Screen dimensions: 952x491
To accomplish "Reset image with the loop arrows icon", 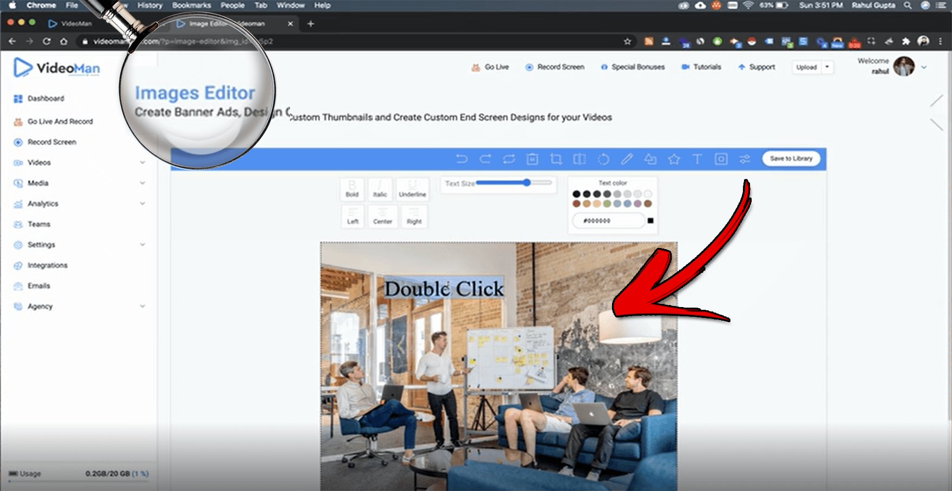I will tap(509, 159).
